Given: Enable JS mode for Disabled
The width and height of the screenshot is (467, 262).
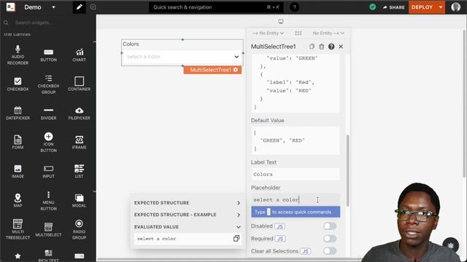Looking at the screenshot, I should click(279, 226).
